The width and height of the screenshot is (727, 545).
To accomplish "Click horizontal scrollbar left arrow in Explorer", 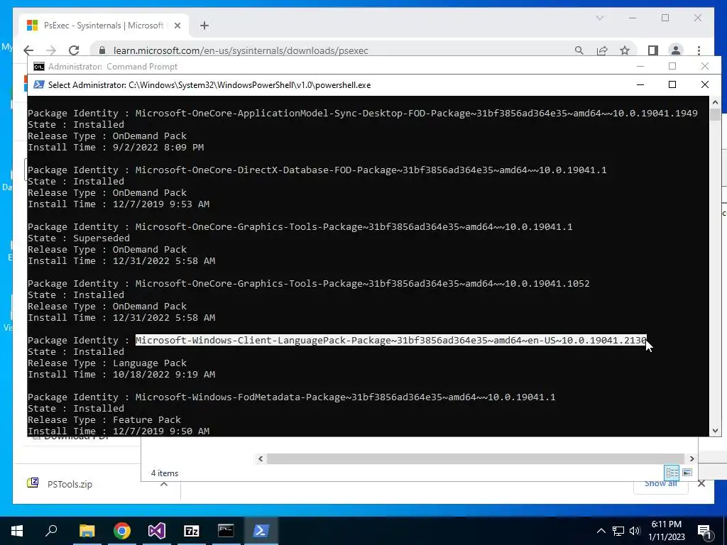I will point(261,458).
